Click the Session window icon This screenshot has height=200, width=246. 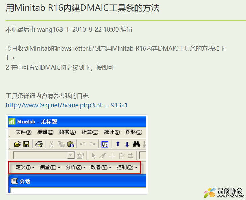coord(15,181)
